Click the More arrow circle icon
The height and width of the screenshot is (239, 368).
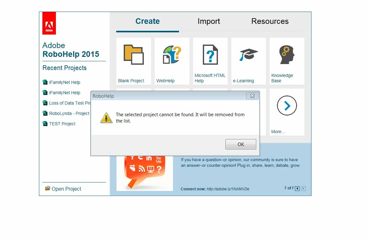click(x=287, y=106)
